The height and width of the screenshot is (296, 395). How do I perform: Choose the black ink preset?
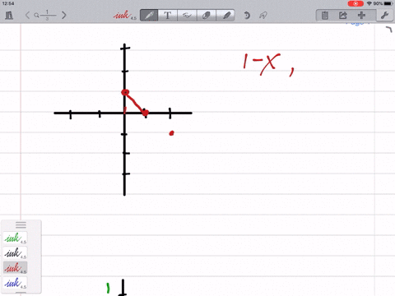coord(16,253)
